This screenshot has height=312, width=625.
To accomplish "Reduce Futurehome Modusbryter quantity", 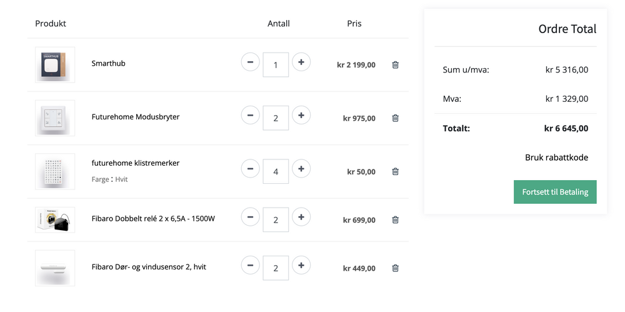I will click(x=250, y=115).
